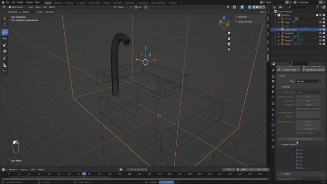Click the Rigid Body Constraint button

pos(313,70)
